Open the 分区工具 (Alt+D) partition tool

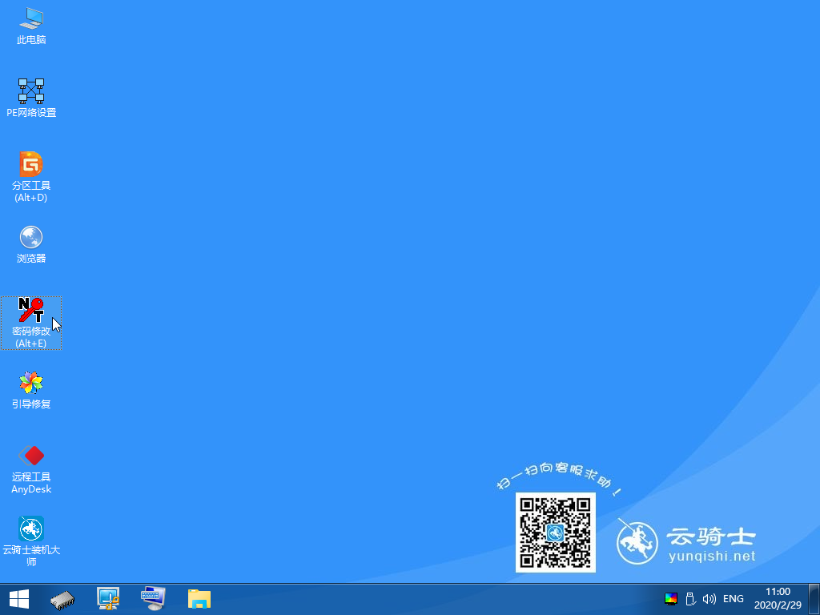click(x=31, y=177)
